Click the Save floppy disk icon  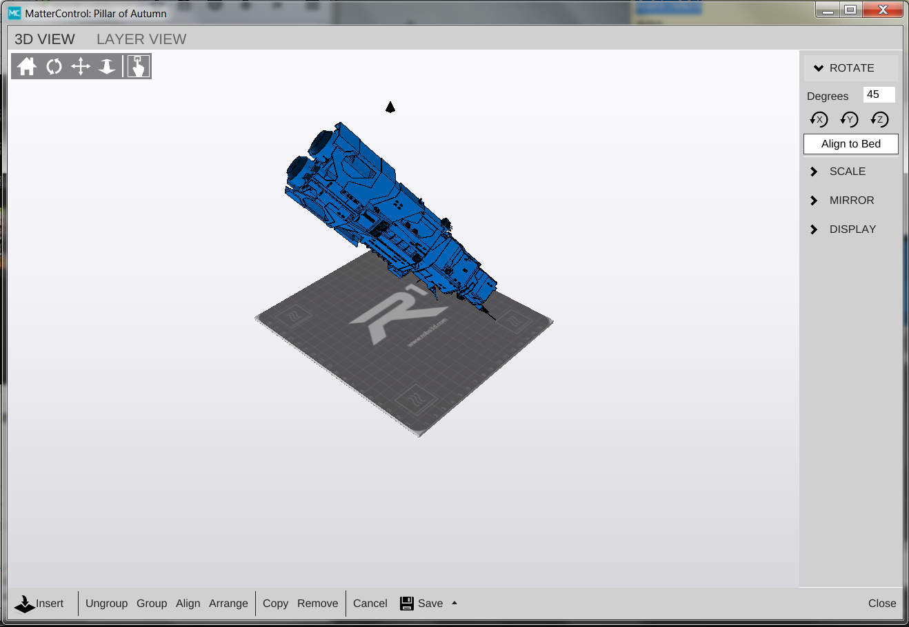click(407, 604)
